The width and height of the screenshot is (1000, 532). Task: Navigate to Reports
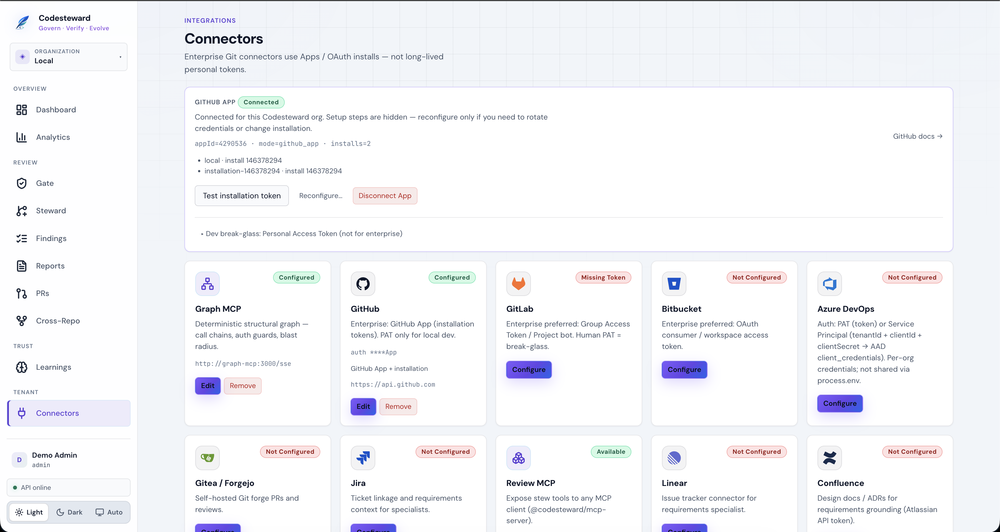(68, 266)
